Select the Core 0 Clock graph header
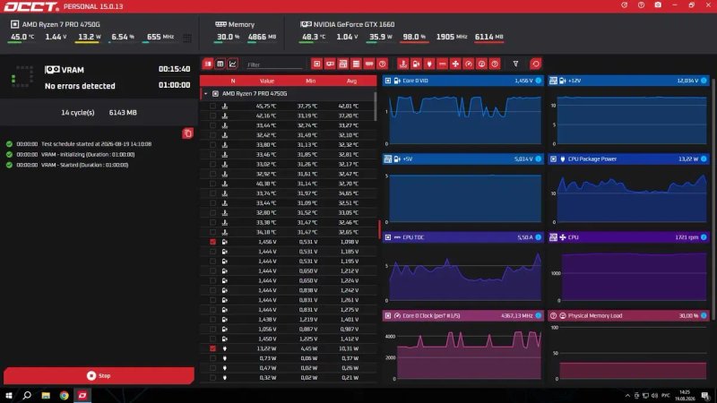This screenshot has width=717, height=403. click(x=462, y=316)
